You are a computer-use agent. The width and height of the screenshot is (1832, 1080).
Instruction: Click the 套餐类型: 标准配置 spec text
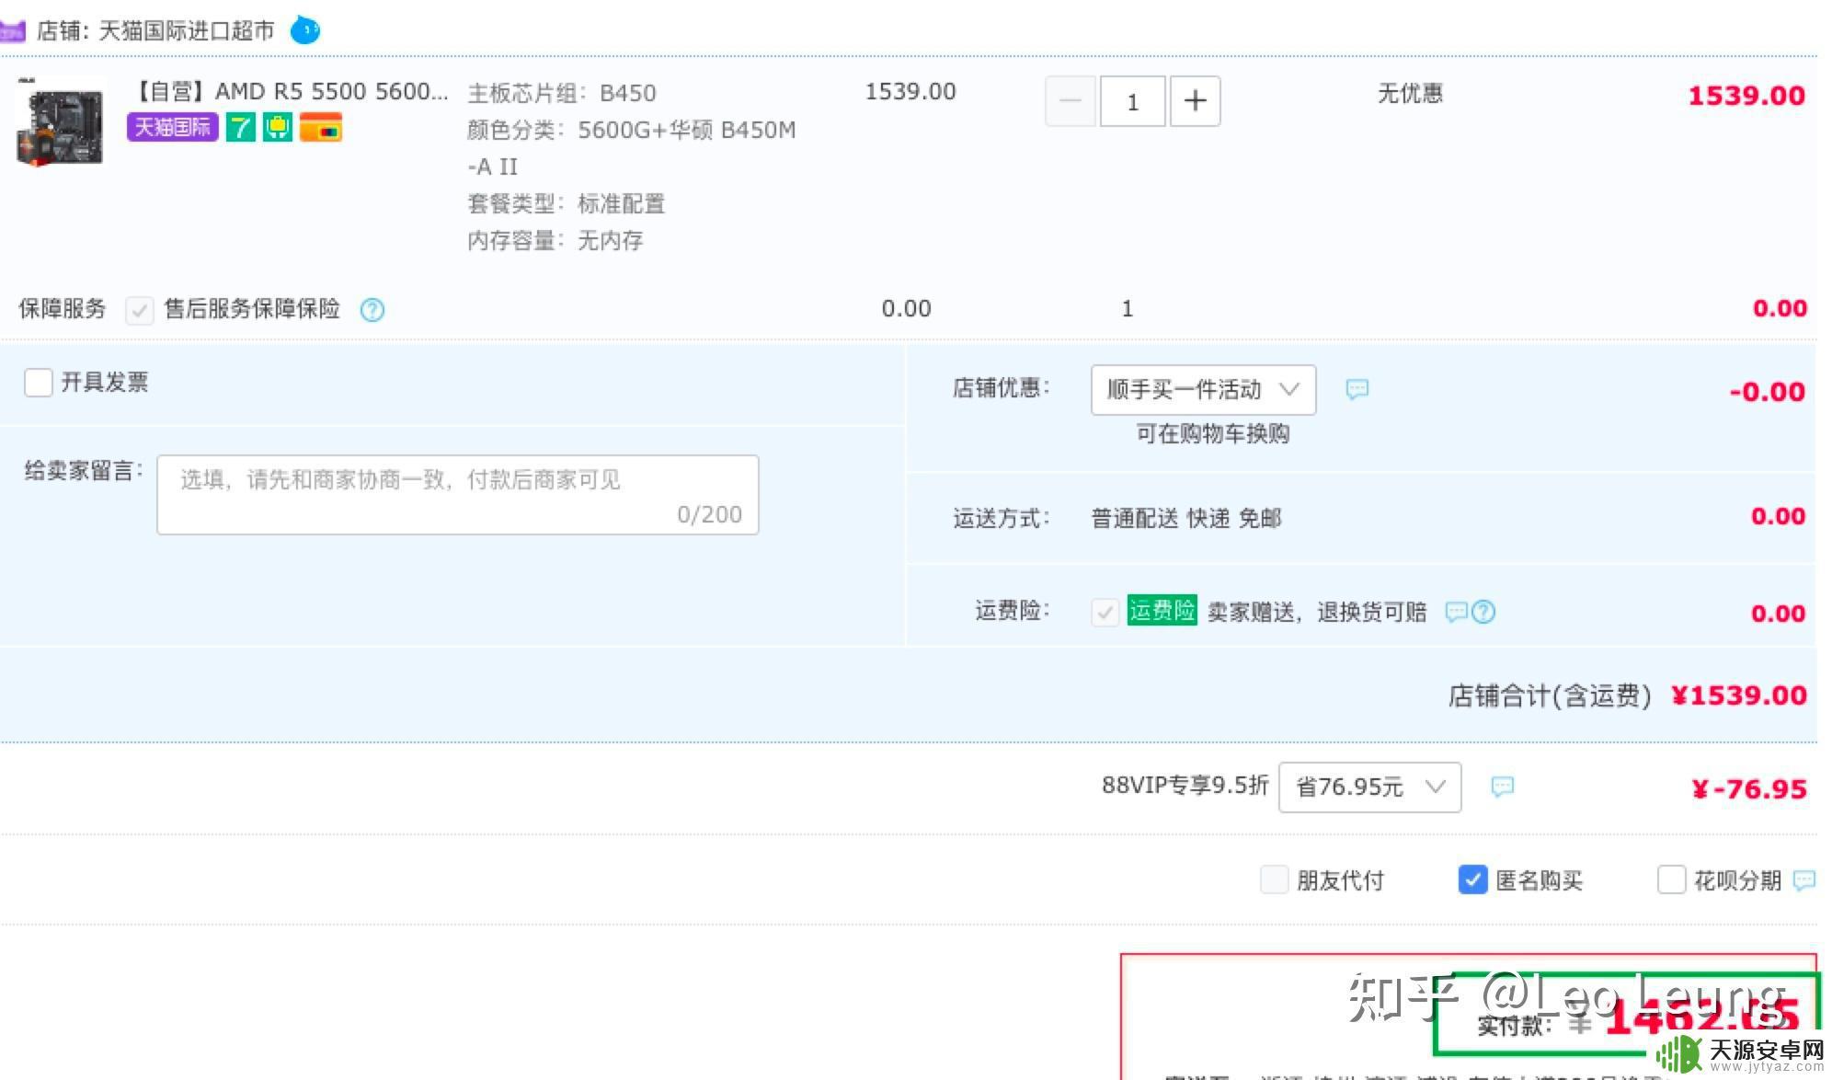click(x=566, y=203)
